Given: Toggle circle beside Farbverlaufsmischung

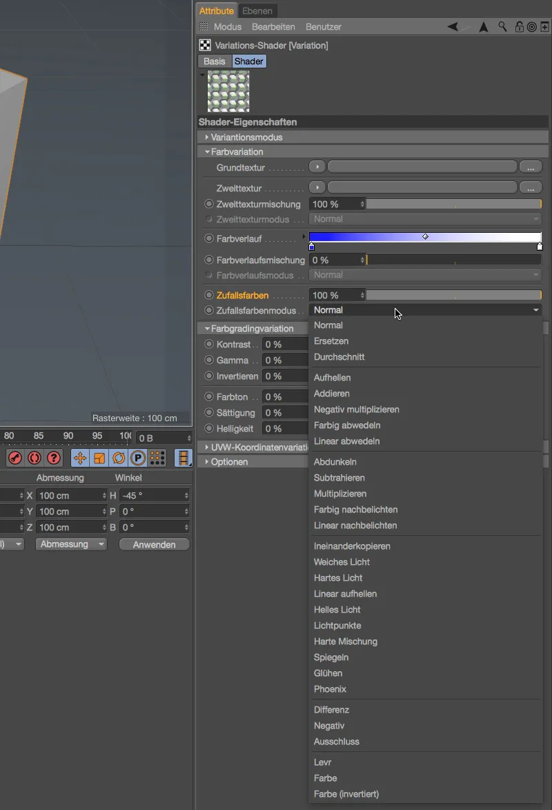Looking at the screenshot, I should [x=208, y=260].
